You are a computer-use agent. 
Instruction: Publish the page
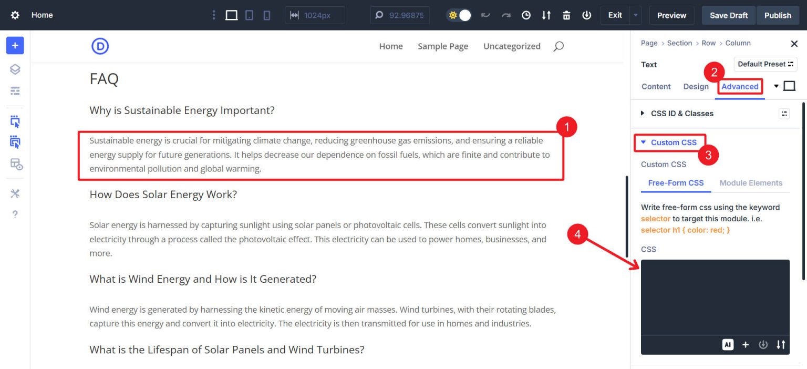(778, 15)
